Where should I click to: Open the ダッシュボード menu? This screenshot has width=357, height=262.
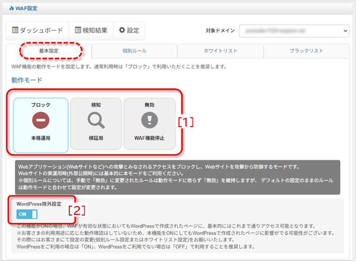point(38,31)
